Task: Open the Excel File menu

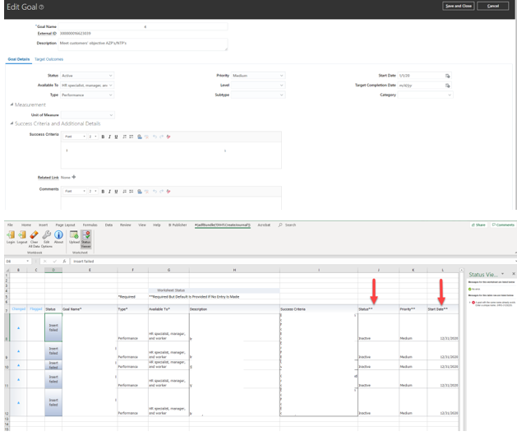Action: point(10,225)
